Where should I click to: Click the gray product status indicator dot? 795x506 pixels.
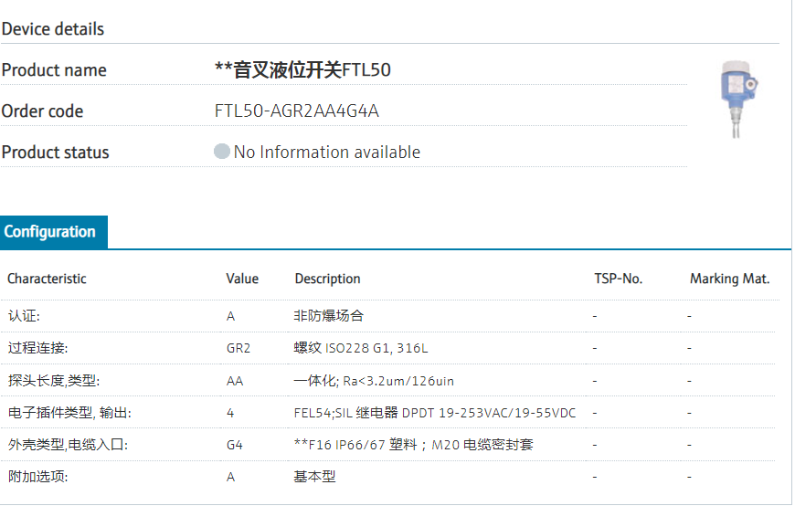(222, 152)
